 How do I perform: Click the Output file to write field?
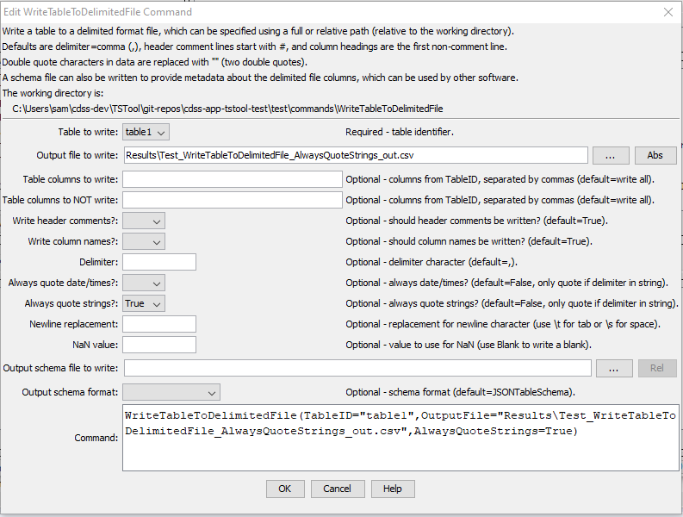click(x=356, y=156)
